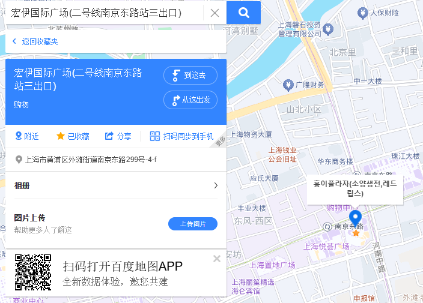Click the Baidu Map app QR code
This screenshot has height=303, width=423.
33,272
